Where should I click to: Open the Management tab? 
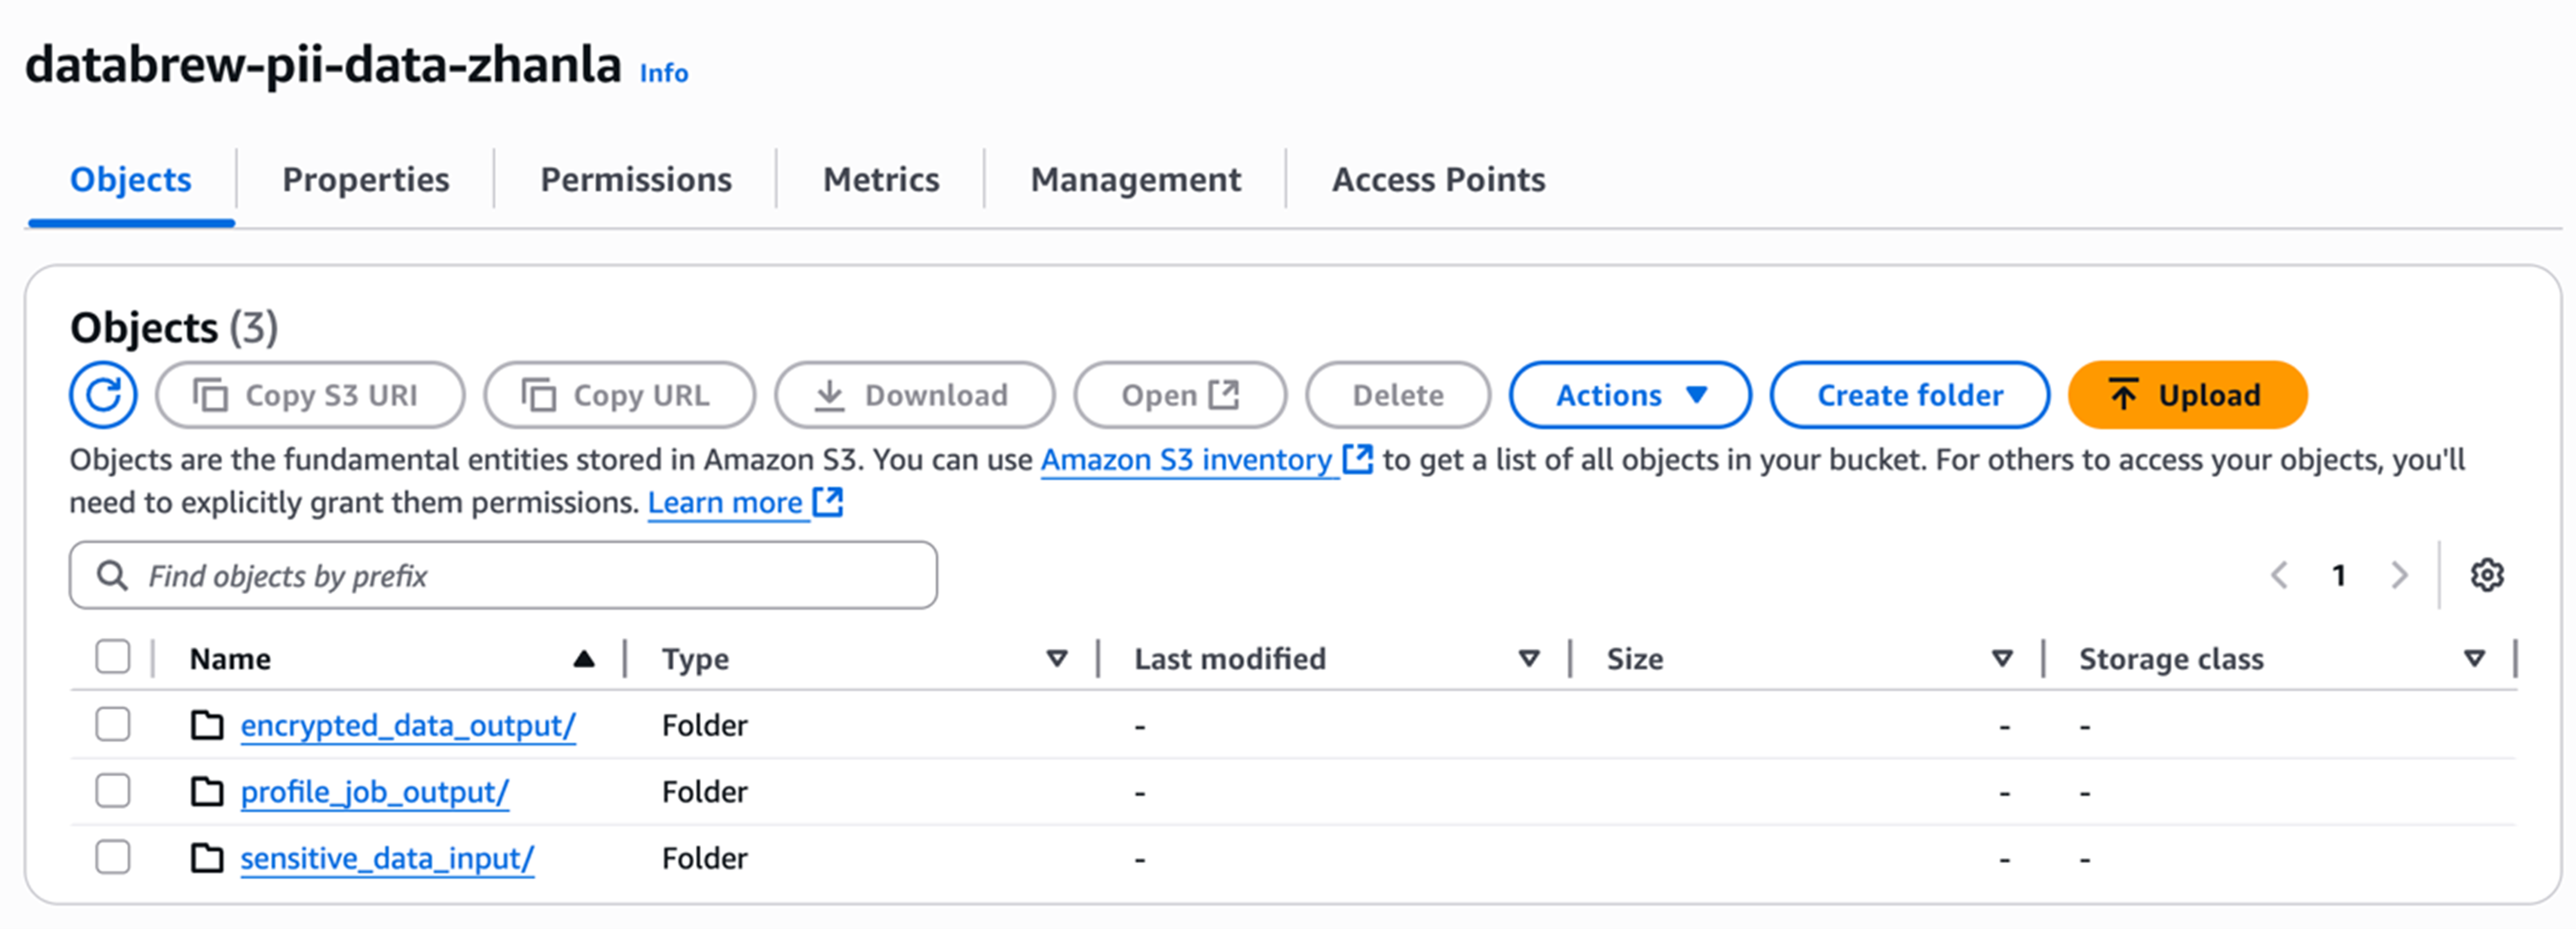(1135, 179)
